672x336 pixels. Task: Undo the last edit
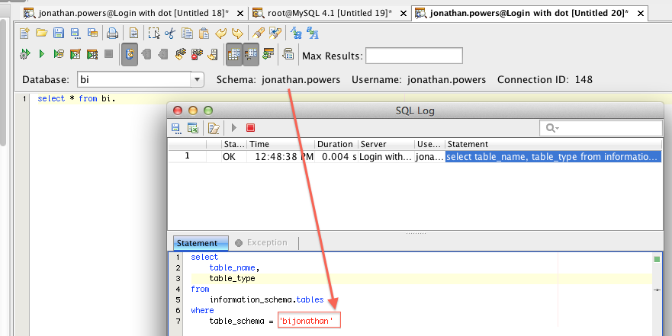pos(220,33)
